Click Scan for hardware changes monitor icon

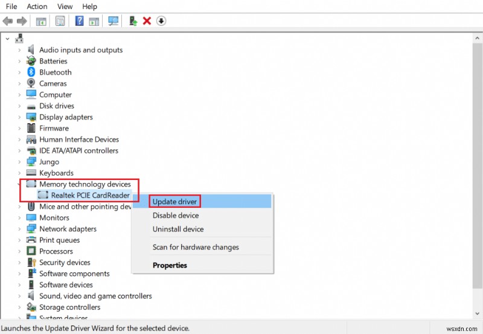(113, 21)
